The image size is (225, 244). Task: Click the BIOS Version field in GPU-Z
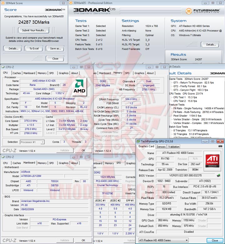coord(186,175)
